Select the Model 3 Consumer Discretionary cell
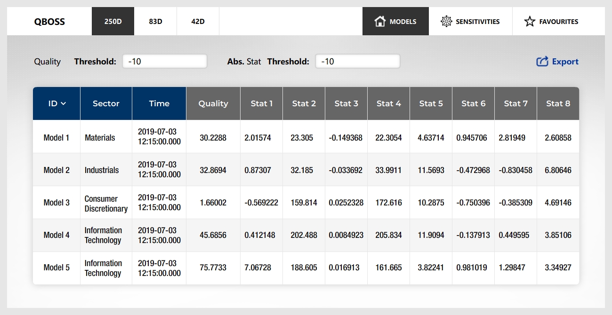 pos(106,204)
